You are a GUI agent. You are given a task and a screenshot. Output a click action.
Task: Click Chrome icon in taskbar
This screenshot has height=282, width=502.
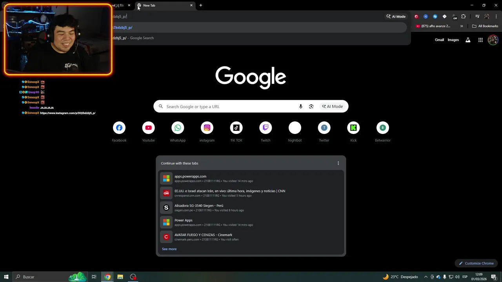click(107, 277)
